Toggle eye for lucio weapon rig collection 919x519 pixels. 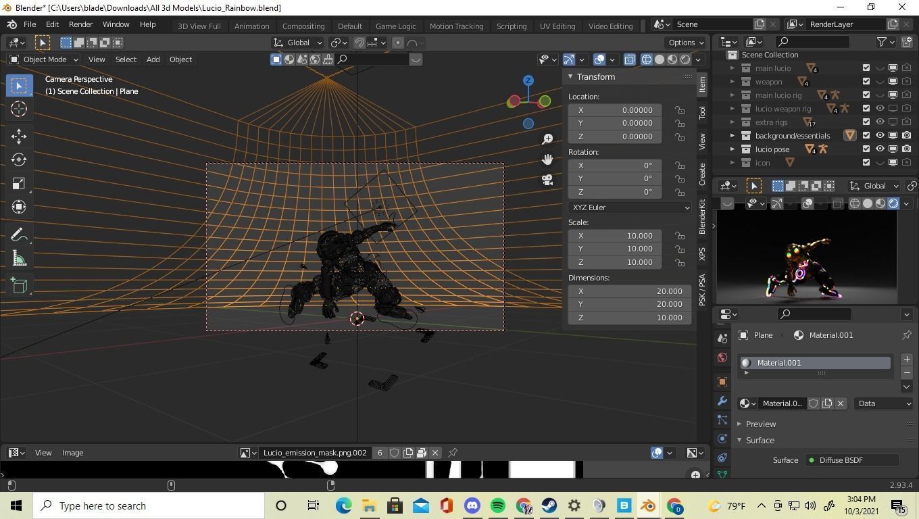(880, 109)
